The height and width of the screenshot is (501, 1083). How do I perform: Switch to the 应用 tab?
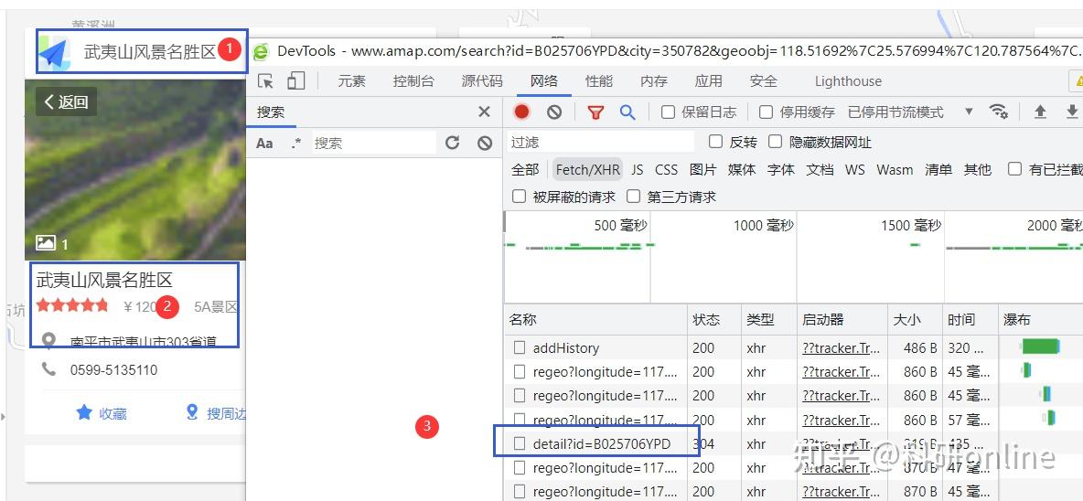coord(708,80)
